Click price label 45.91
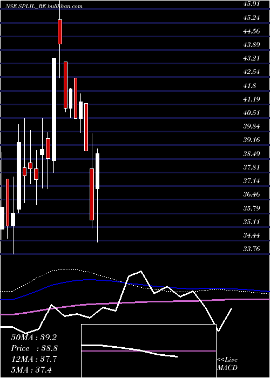270x378 pixels. coord(252,4)
